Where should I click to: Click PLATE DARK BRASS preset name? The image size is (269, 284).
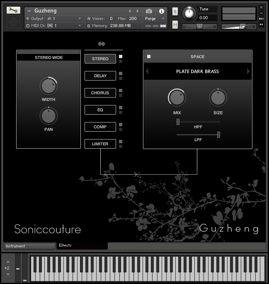pyautogui.click(x=197, y=71)
